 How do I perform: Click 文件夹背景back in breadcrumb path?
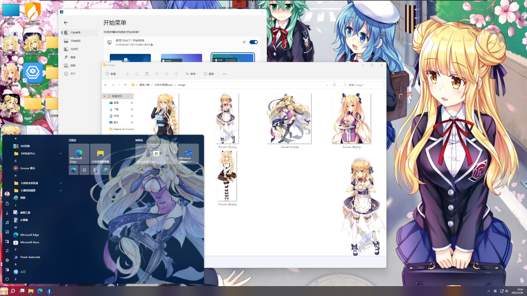click(164, 85)
